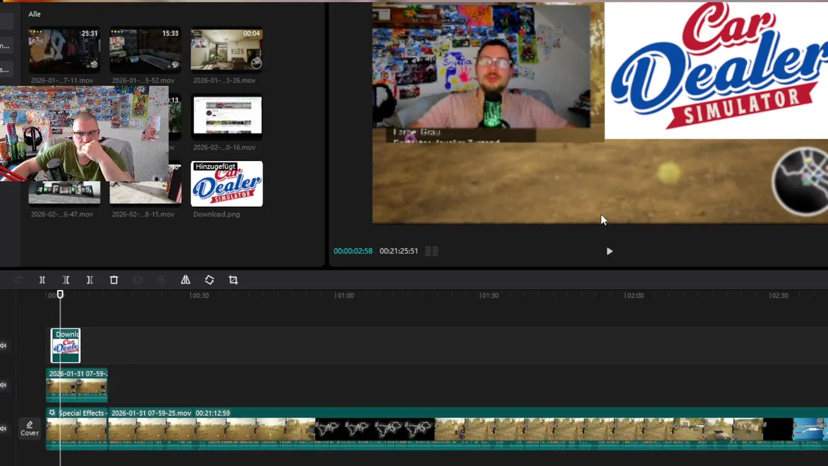Click the dimmed reverse clip icon

point(162,280)
